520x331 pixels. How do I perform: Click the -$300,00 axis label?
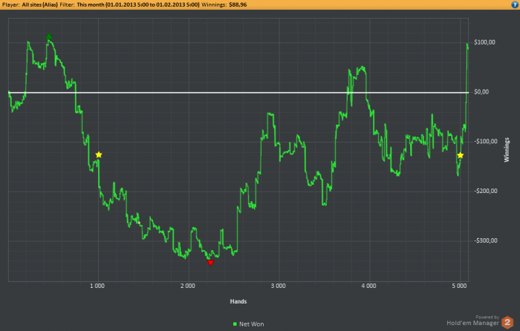pyautogui.click(x=486, y=240)
